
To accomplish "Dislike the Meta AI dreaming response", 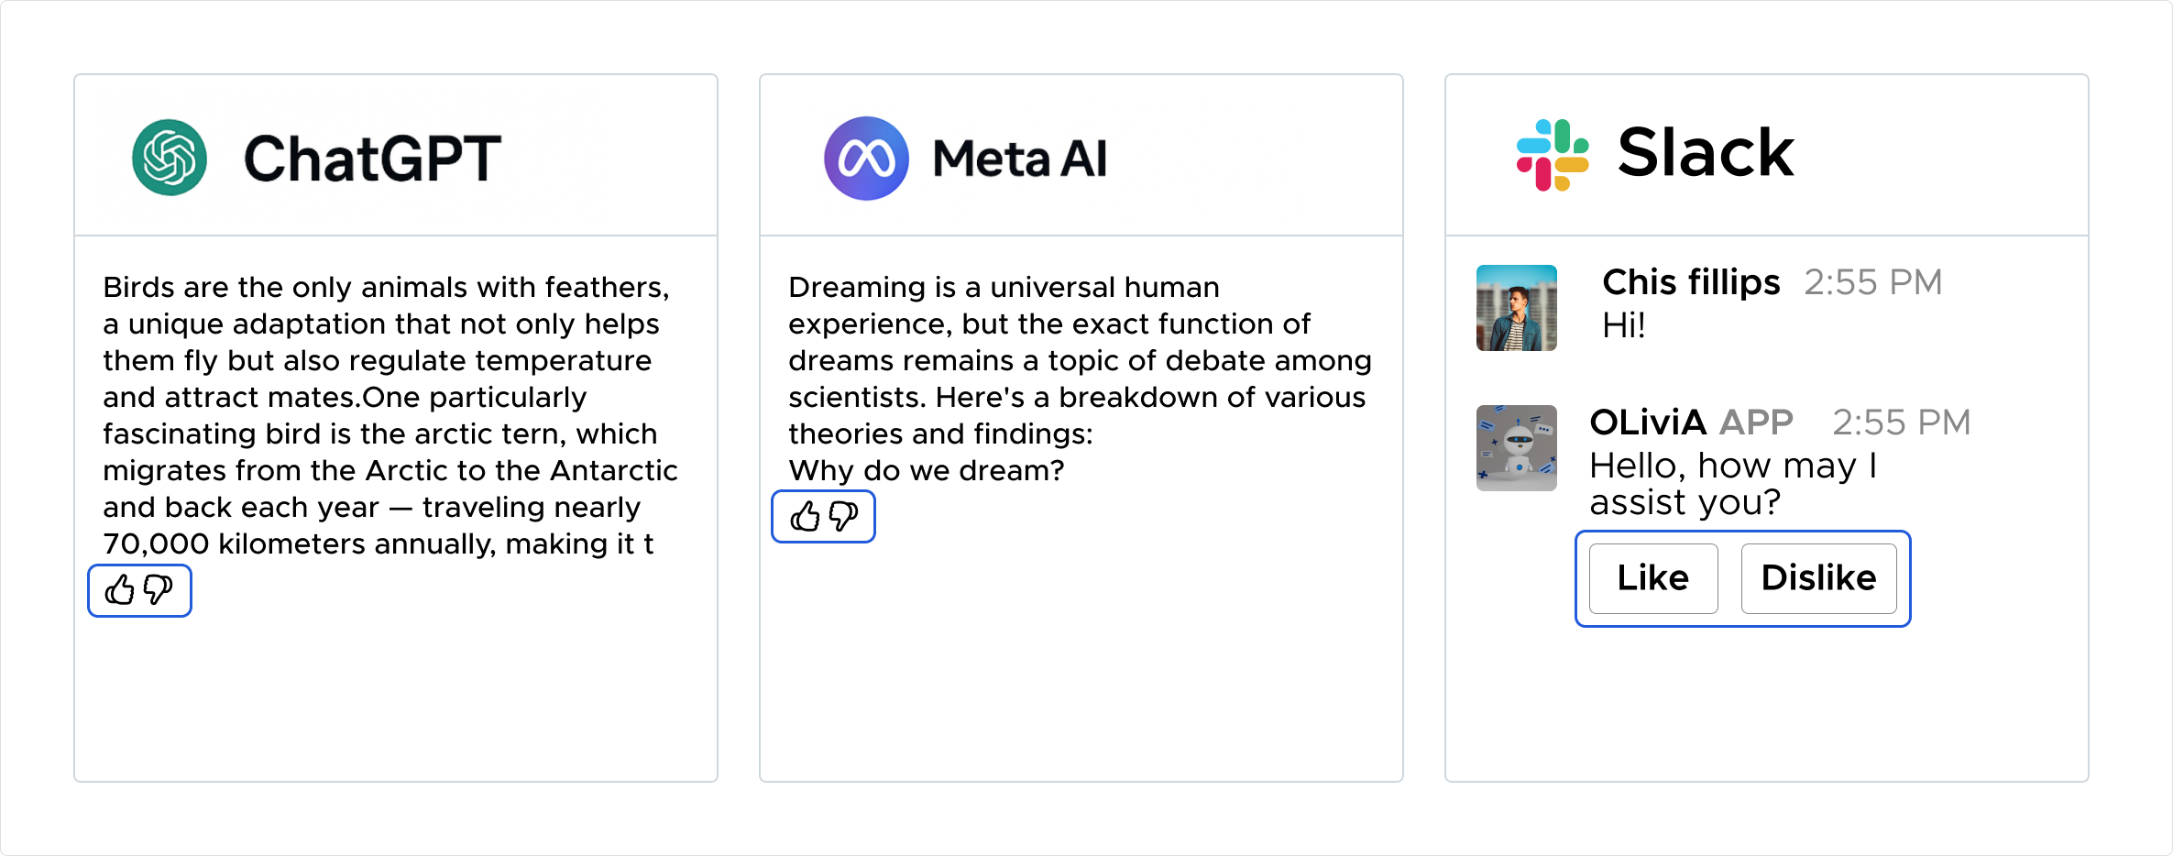I will click(843, 517).
